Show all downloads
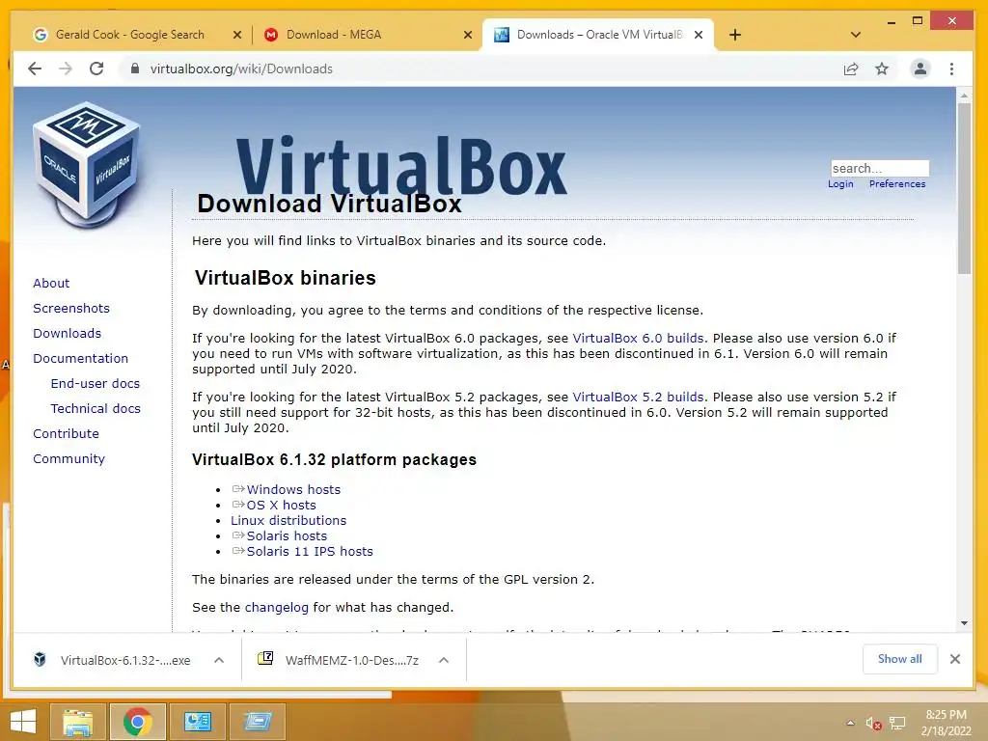The height and width of the screenshot is (741, 988). point(900,659)
